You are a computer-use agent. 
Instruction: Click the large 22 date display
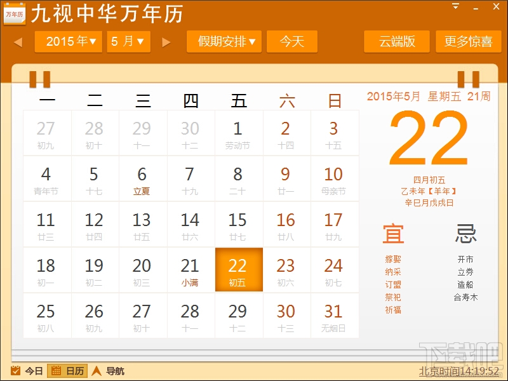429,138
